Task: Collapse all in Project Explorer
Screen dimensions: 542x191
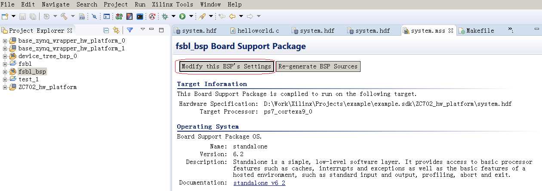Action: (106, 30)
